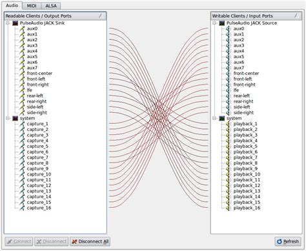The width and height of the screenshot is (306, 251).
Task: Sort by Writable Clients / Input Ports header
Action: coord(256,16)
